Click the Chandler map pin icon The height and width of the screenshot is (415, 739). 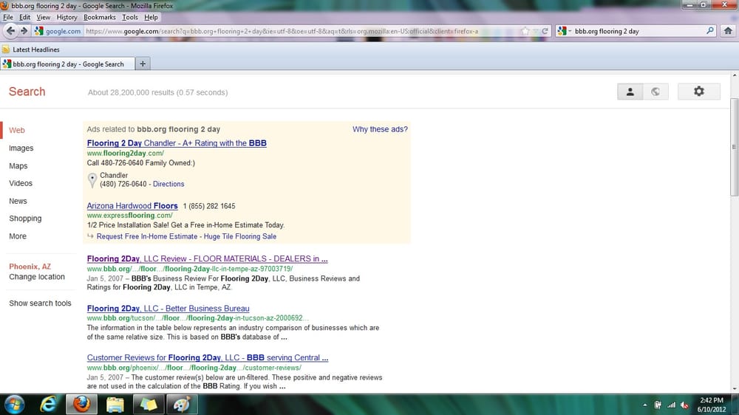click(x=92, y=180)
